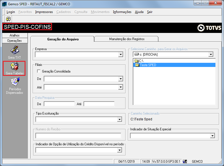224x166 pixels.
Task: Minimize the Gemco SPED window
Action: point(198,3)
